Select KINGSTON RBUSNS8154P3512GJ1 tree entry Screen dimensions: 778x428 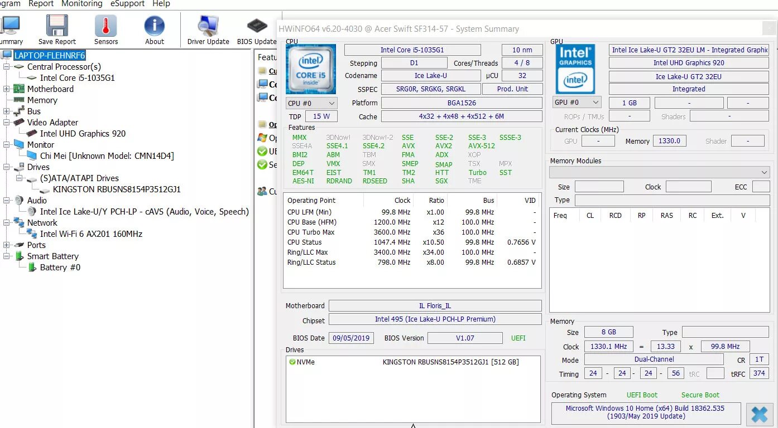[117, 189]
